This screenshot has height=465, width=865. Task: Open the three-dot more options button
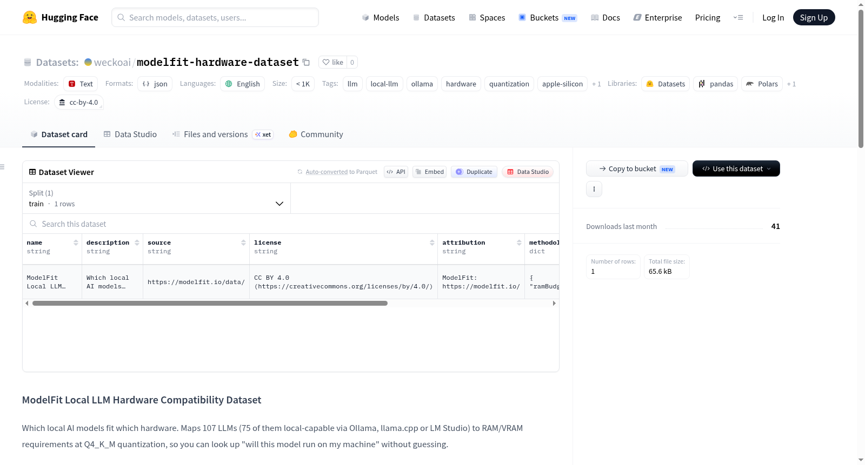pos(594,189)
